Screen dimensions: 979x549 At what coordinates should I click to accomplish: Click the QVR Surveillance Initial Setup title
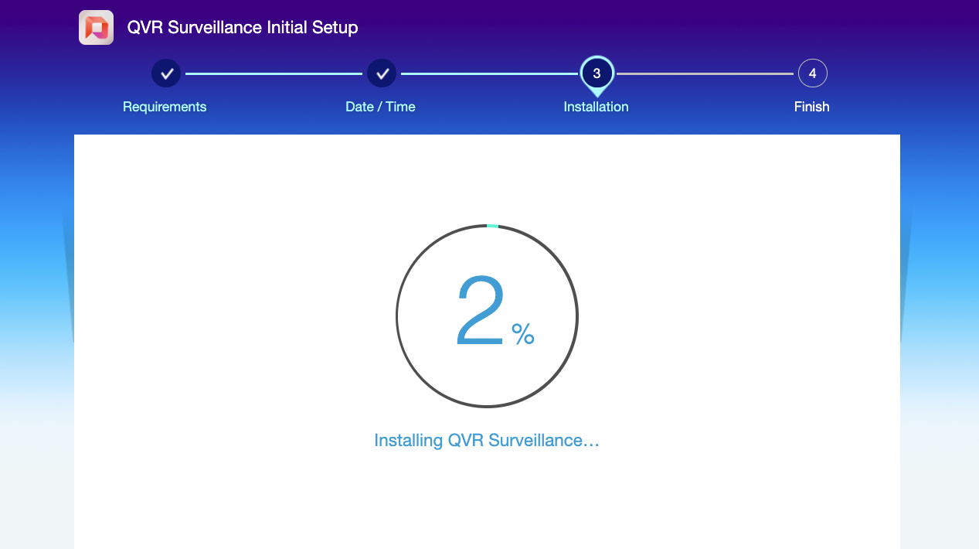click(x=243, y=28)
